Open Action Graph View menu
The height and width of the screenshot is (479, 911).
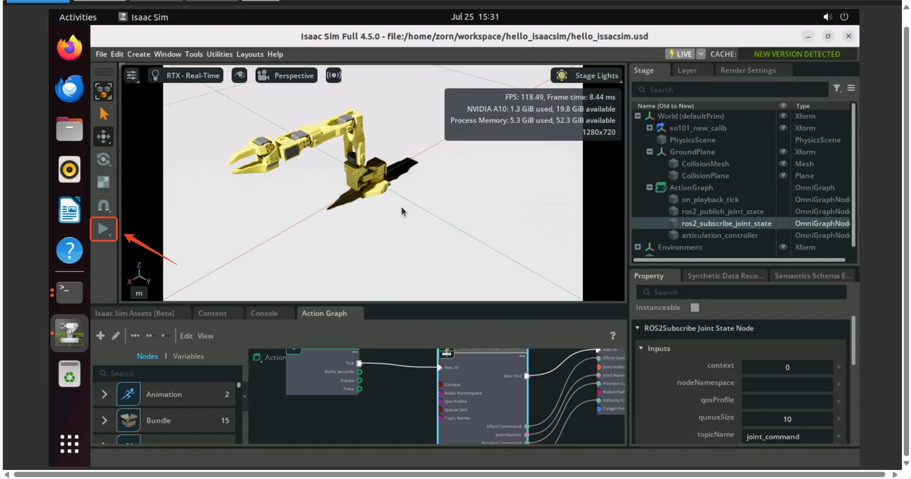tap(206, 336)
